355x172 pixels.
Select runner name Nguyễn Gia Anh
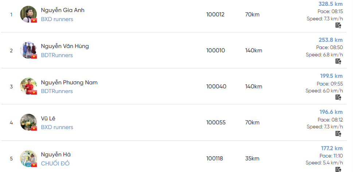pyautogui.click(x=63, y=10)
